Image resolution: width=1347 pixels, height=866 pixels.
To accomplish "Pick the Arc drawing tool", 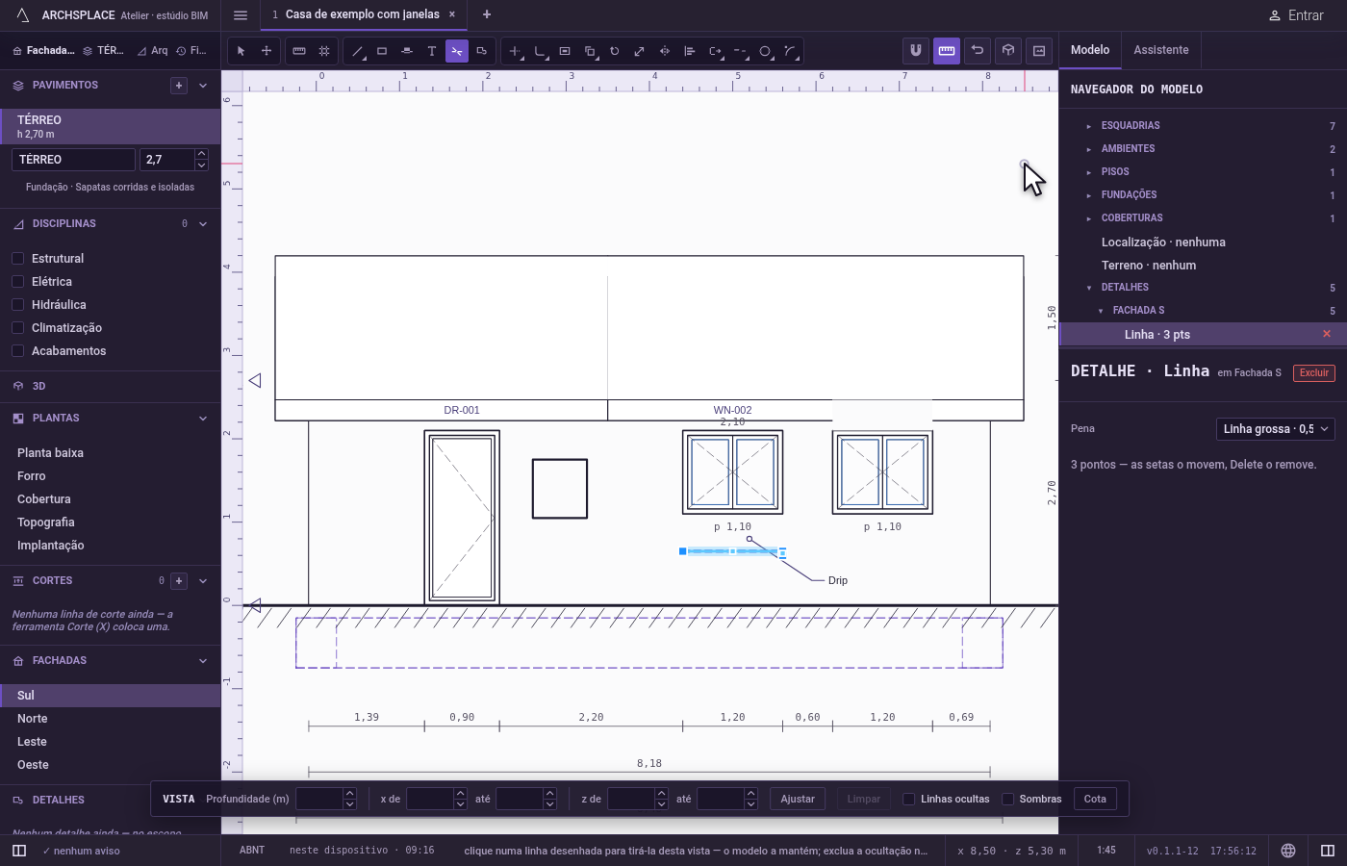I will [x=790, y=51].
